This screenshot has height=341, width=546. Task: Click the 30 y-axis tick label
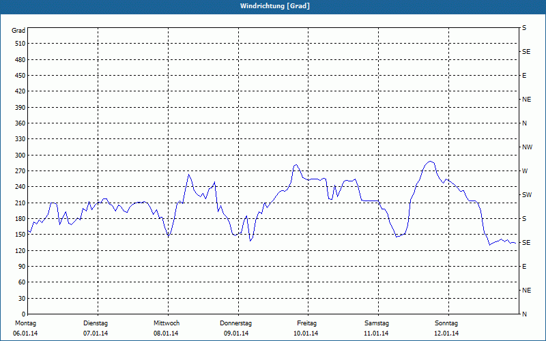coord(22,298)
